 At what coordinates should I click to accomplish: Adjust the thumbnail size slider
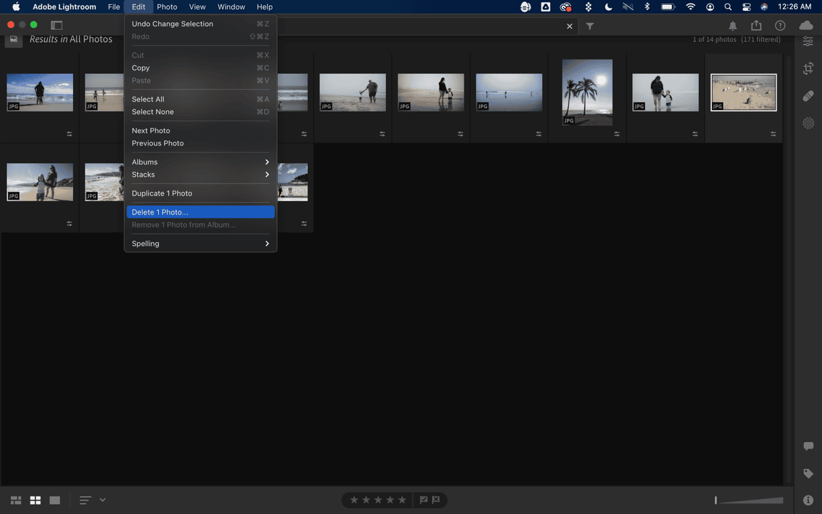coord(749,500)
